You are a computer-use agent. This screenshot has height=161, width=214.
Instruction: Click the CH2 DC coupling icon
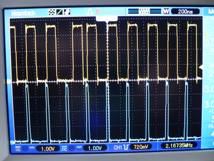[x=64, y=148]
